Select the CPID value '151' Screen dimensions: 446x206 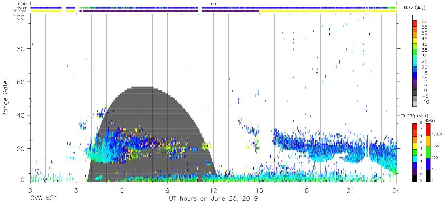point(214,4)
